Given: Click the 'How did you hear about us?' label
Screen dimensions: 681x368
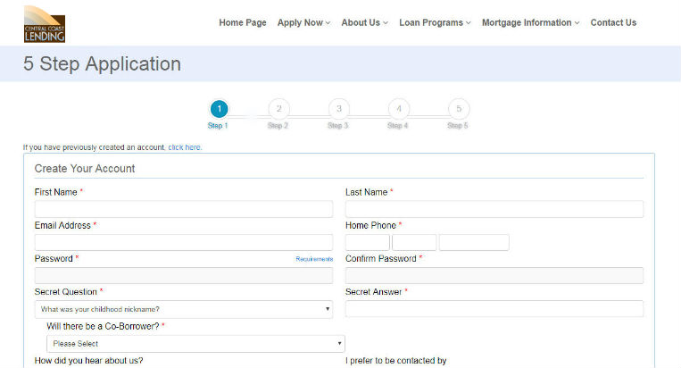Looking at the screenshot, I should (x=88, y=361).
